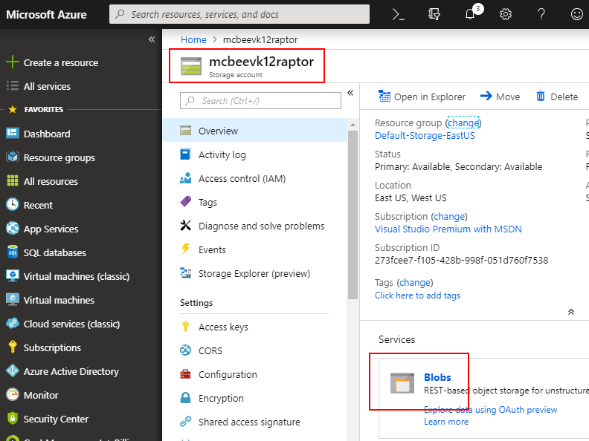Click the Dashboard icon in favorites
The image size is (589, 441).
tap(13, 133)
